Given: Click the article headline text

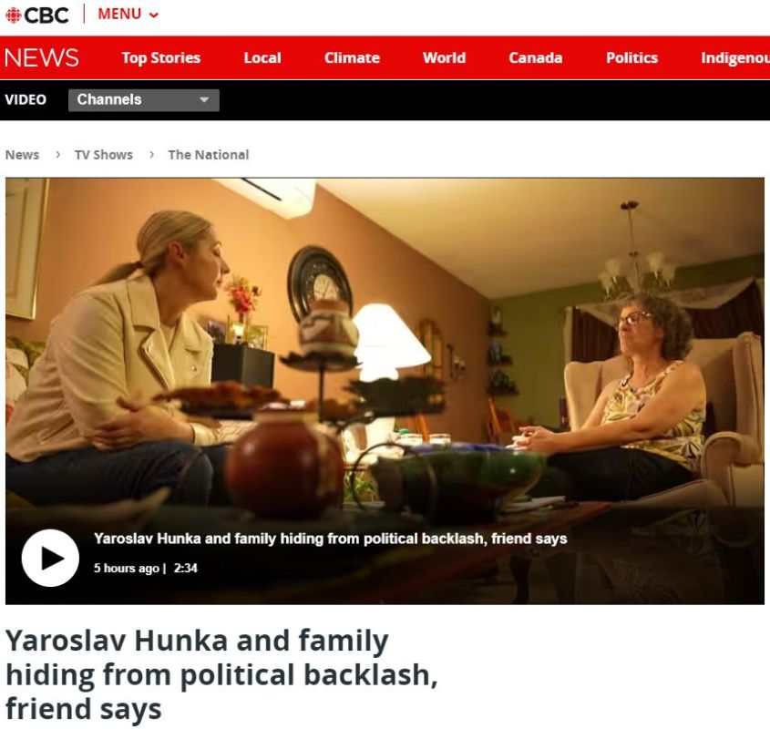Looking at the screenshot, I should tap(221, 674).
